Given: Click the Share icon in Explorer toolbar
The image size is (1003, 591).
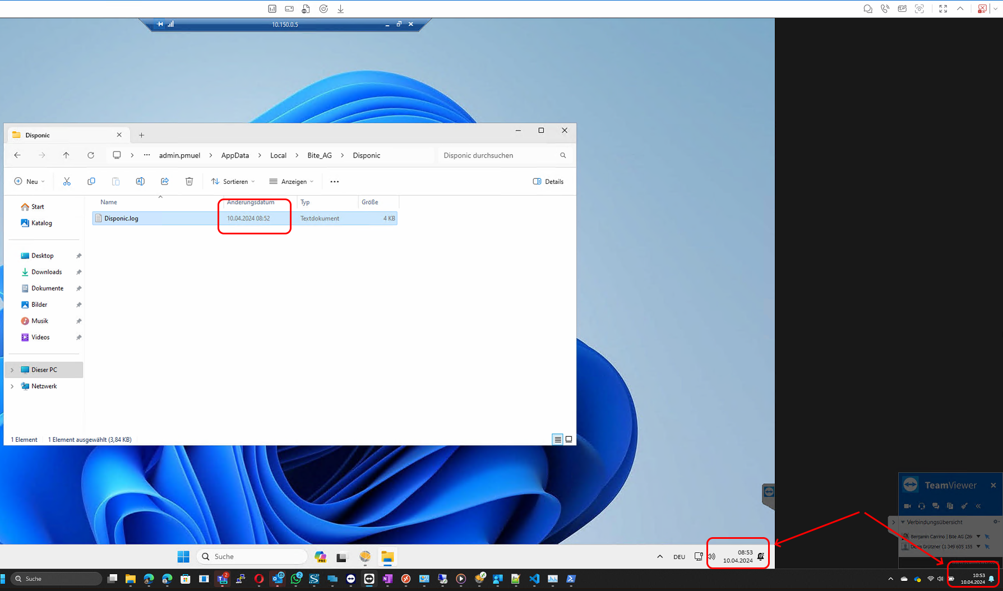Looking at the screenshot, I should click(x=165, y=181).
